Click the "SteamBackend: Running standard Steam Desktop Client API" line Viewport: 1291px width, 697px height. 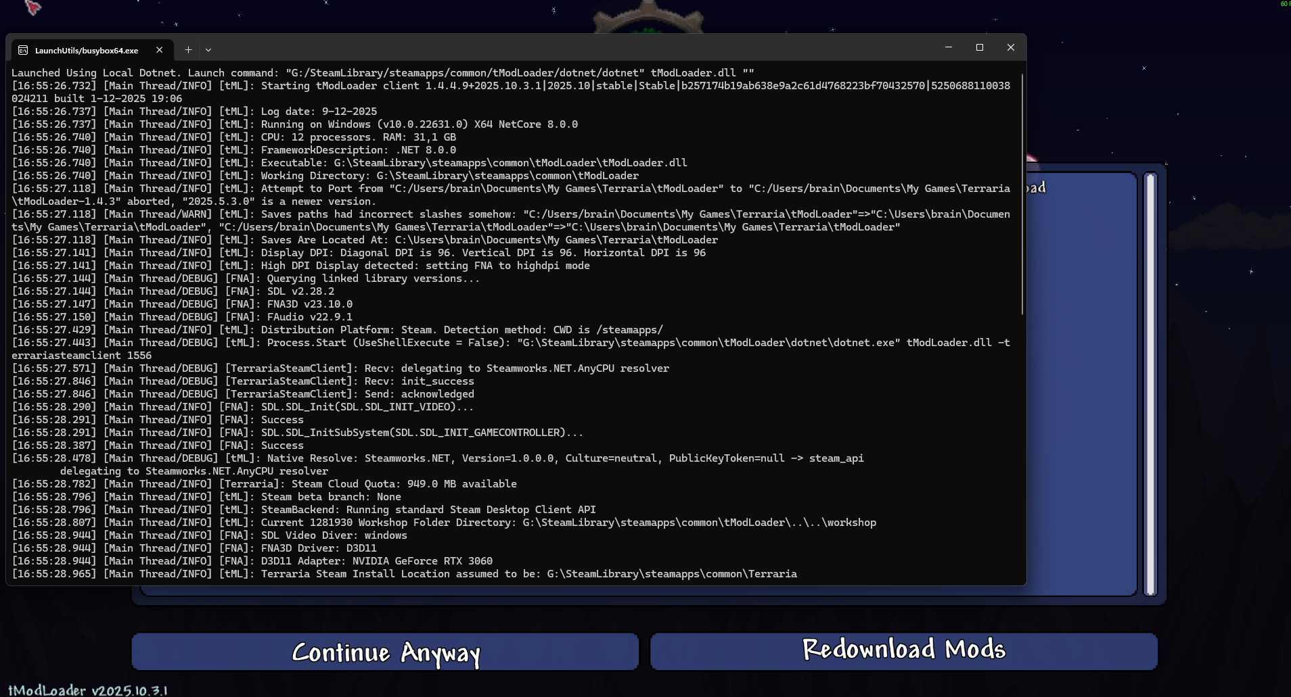tap(304, 510)
